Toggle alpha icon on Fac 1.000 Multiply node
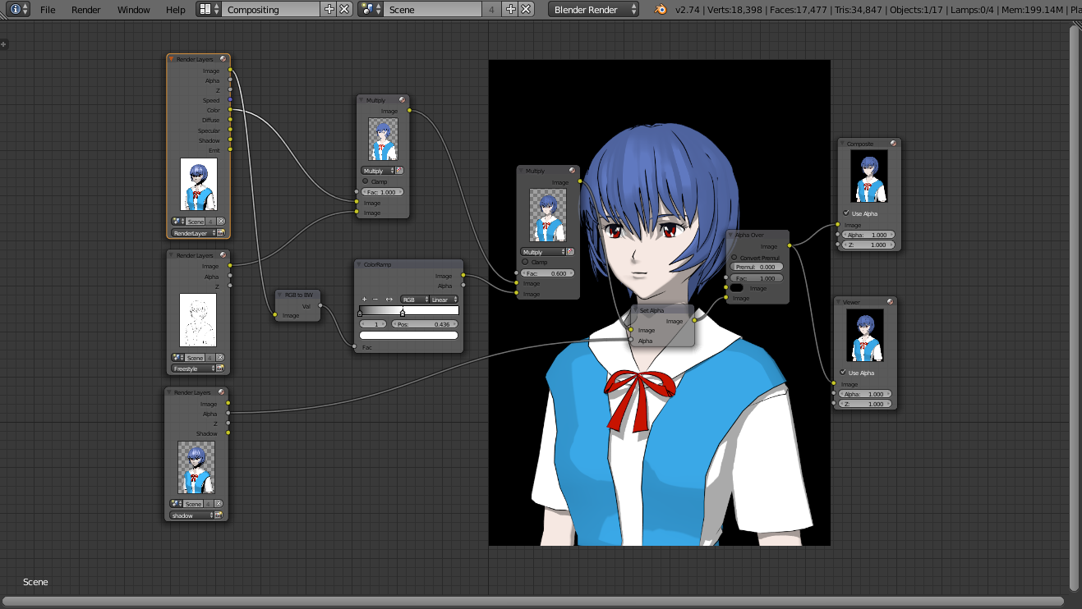Viewport: 1082px width, 609px height. point(399,171)
